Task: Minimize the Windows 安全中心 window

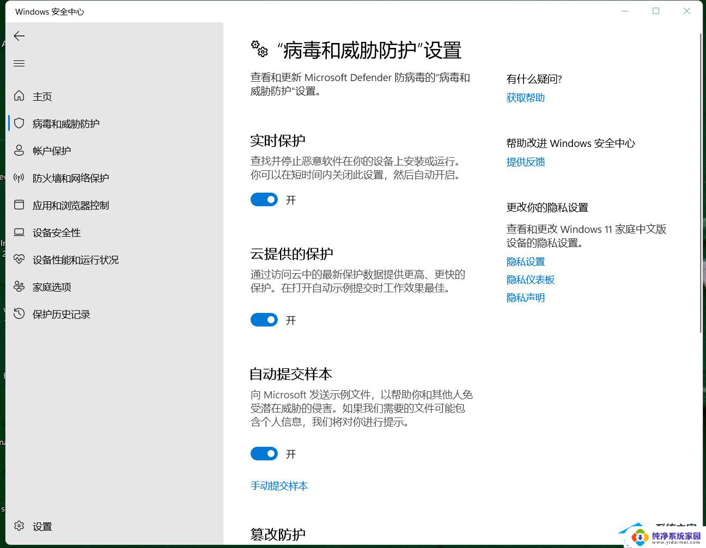Action: (x=625, y=11)
